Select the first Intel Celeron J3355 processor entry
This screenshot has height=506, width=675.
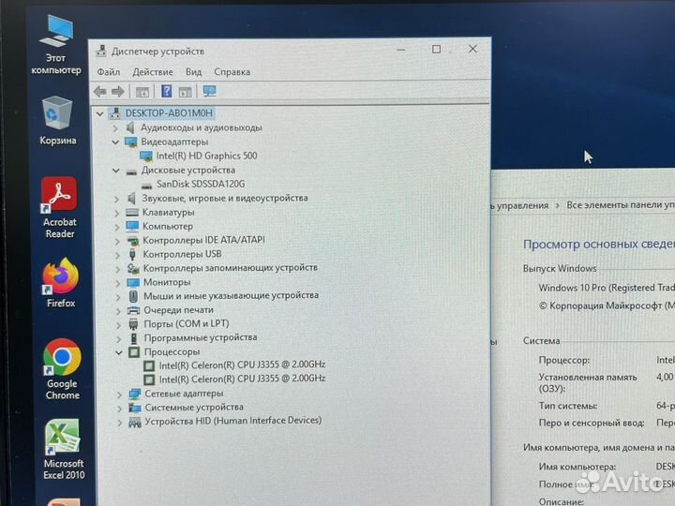242,365
